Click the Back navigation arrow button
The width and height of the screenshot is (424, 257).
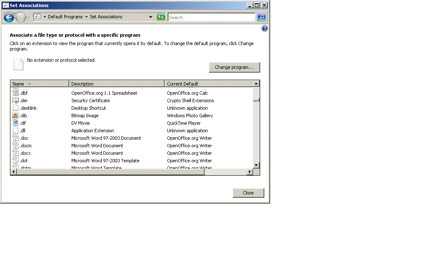pyautogui.click(x=9, y=18)
